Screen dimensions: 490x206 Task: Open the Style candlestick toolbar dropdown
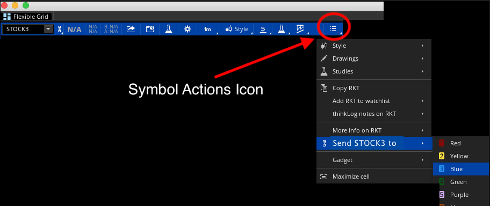tap(236, 29)
